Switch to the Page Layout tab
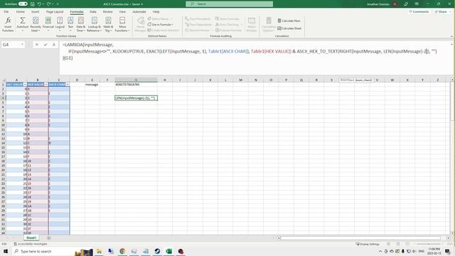This screenshot has width=455, height=256. click(55, 11)
